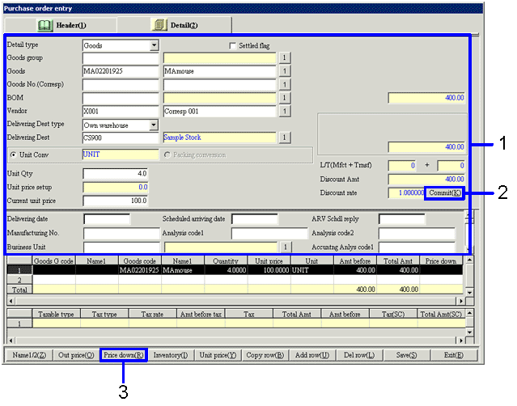This screenshot has height=406, width=517.
Task: Switch to the Detail(2) tab
Action: click(175, 25)
